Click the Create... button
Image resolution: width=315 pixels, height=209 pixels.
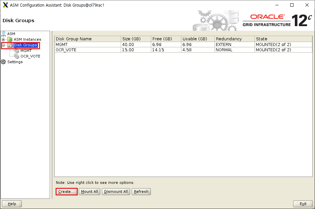[67, 191]
